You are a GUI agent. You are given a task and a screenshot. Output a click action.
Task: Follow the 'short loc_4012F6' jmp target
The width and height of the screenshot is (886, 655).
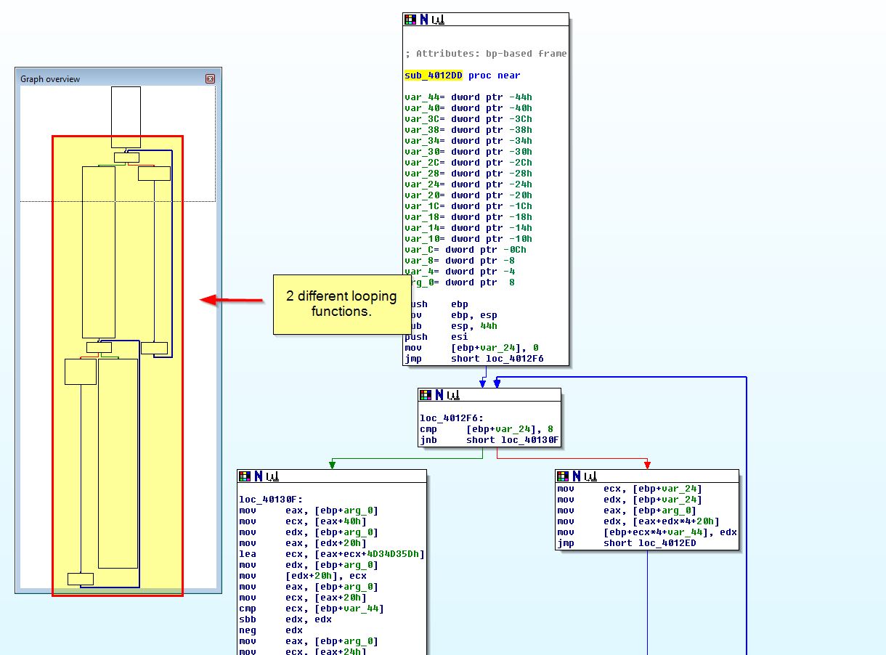pyautogui.click(x=497, y=359)
